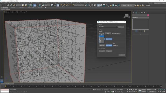Open Edit Named Selection Sets

[x=73, y=5]
